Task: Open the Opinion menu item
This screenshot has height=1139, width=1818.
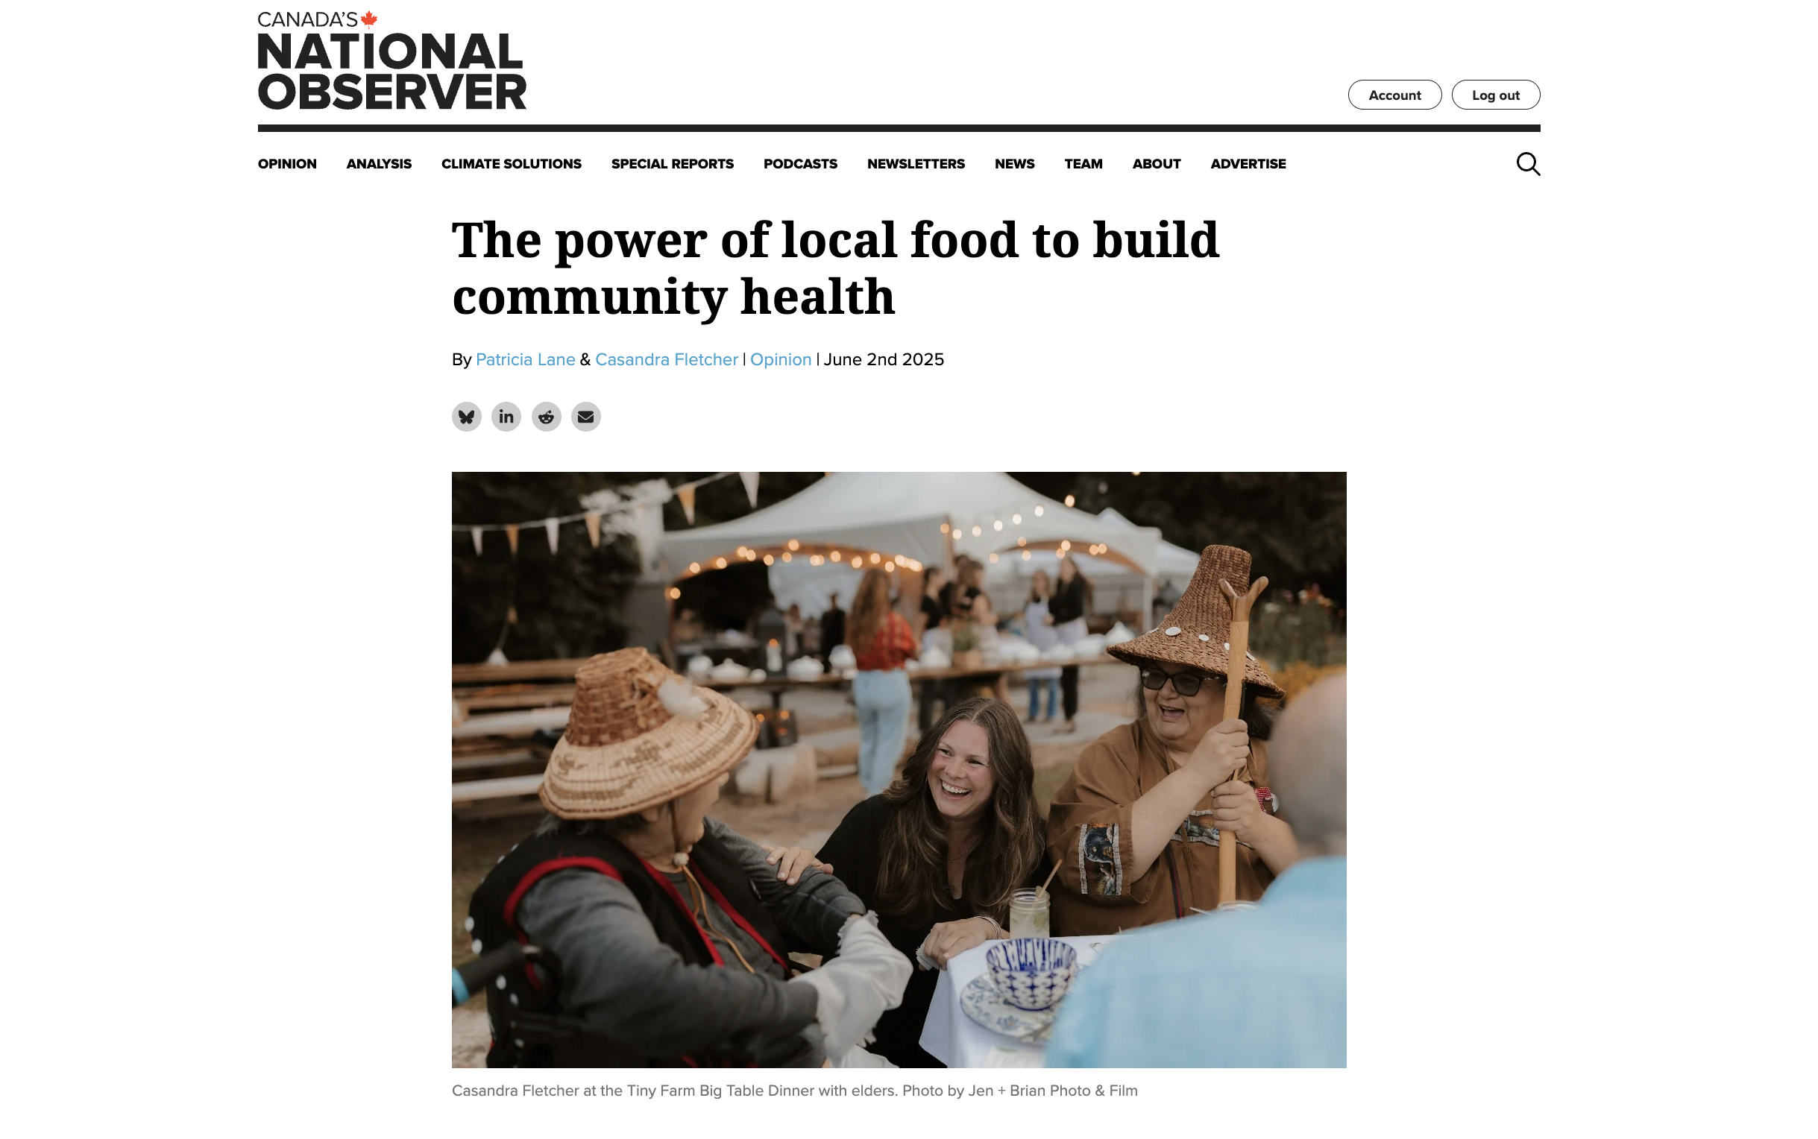Action: [x=287, y=164]
